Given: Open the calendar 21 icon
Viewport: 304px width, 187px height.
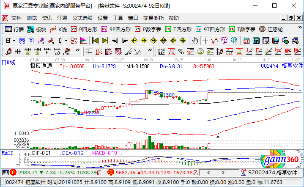Looking at the screenshot, I should [246, 41].
